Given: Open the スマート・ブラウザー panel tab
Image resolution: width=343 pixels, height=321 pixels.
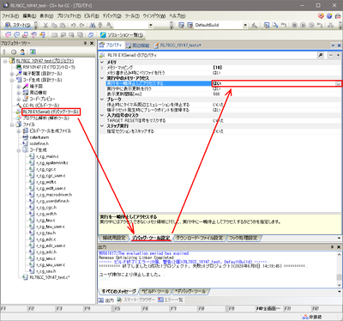Looking at the screenshot, I should pos(136,300).
